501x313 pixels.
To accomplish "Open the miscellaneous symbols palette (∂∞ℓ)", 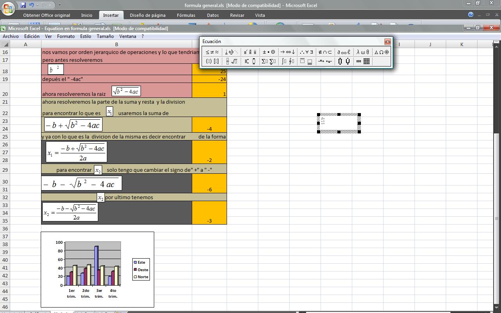I will 344,52.
